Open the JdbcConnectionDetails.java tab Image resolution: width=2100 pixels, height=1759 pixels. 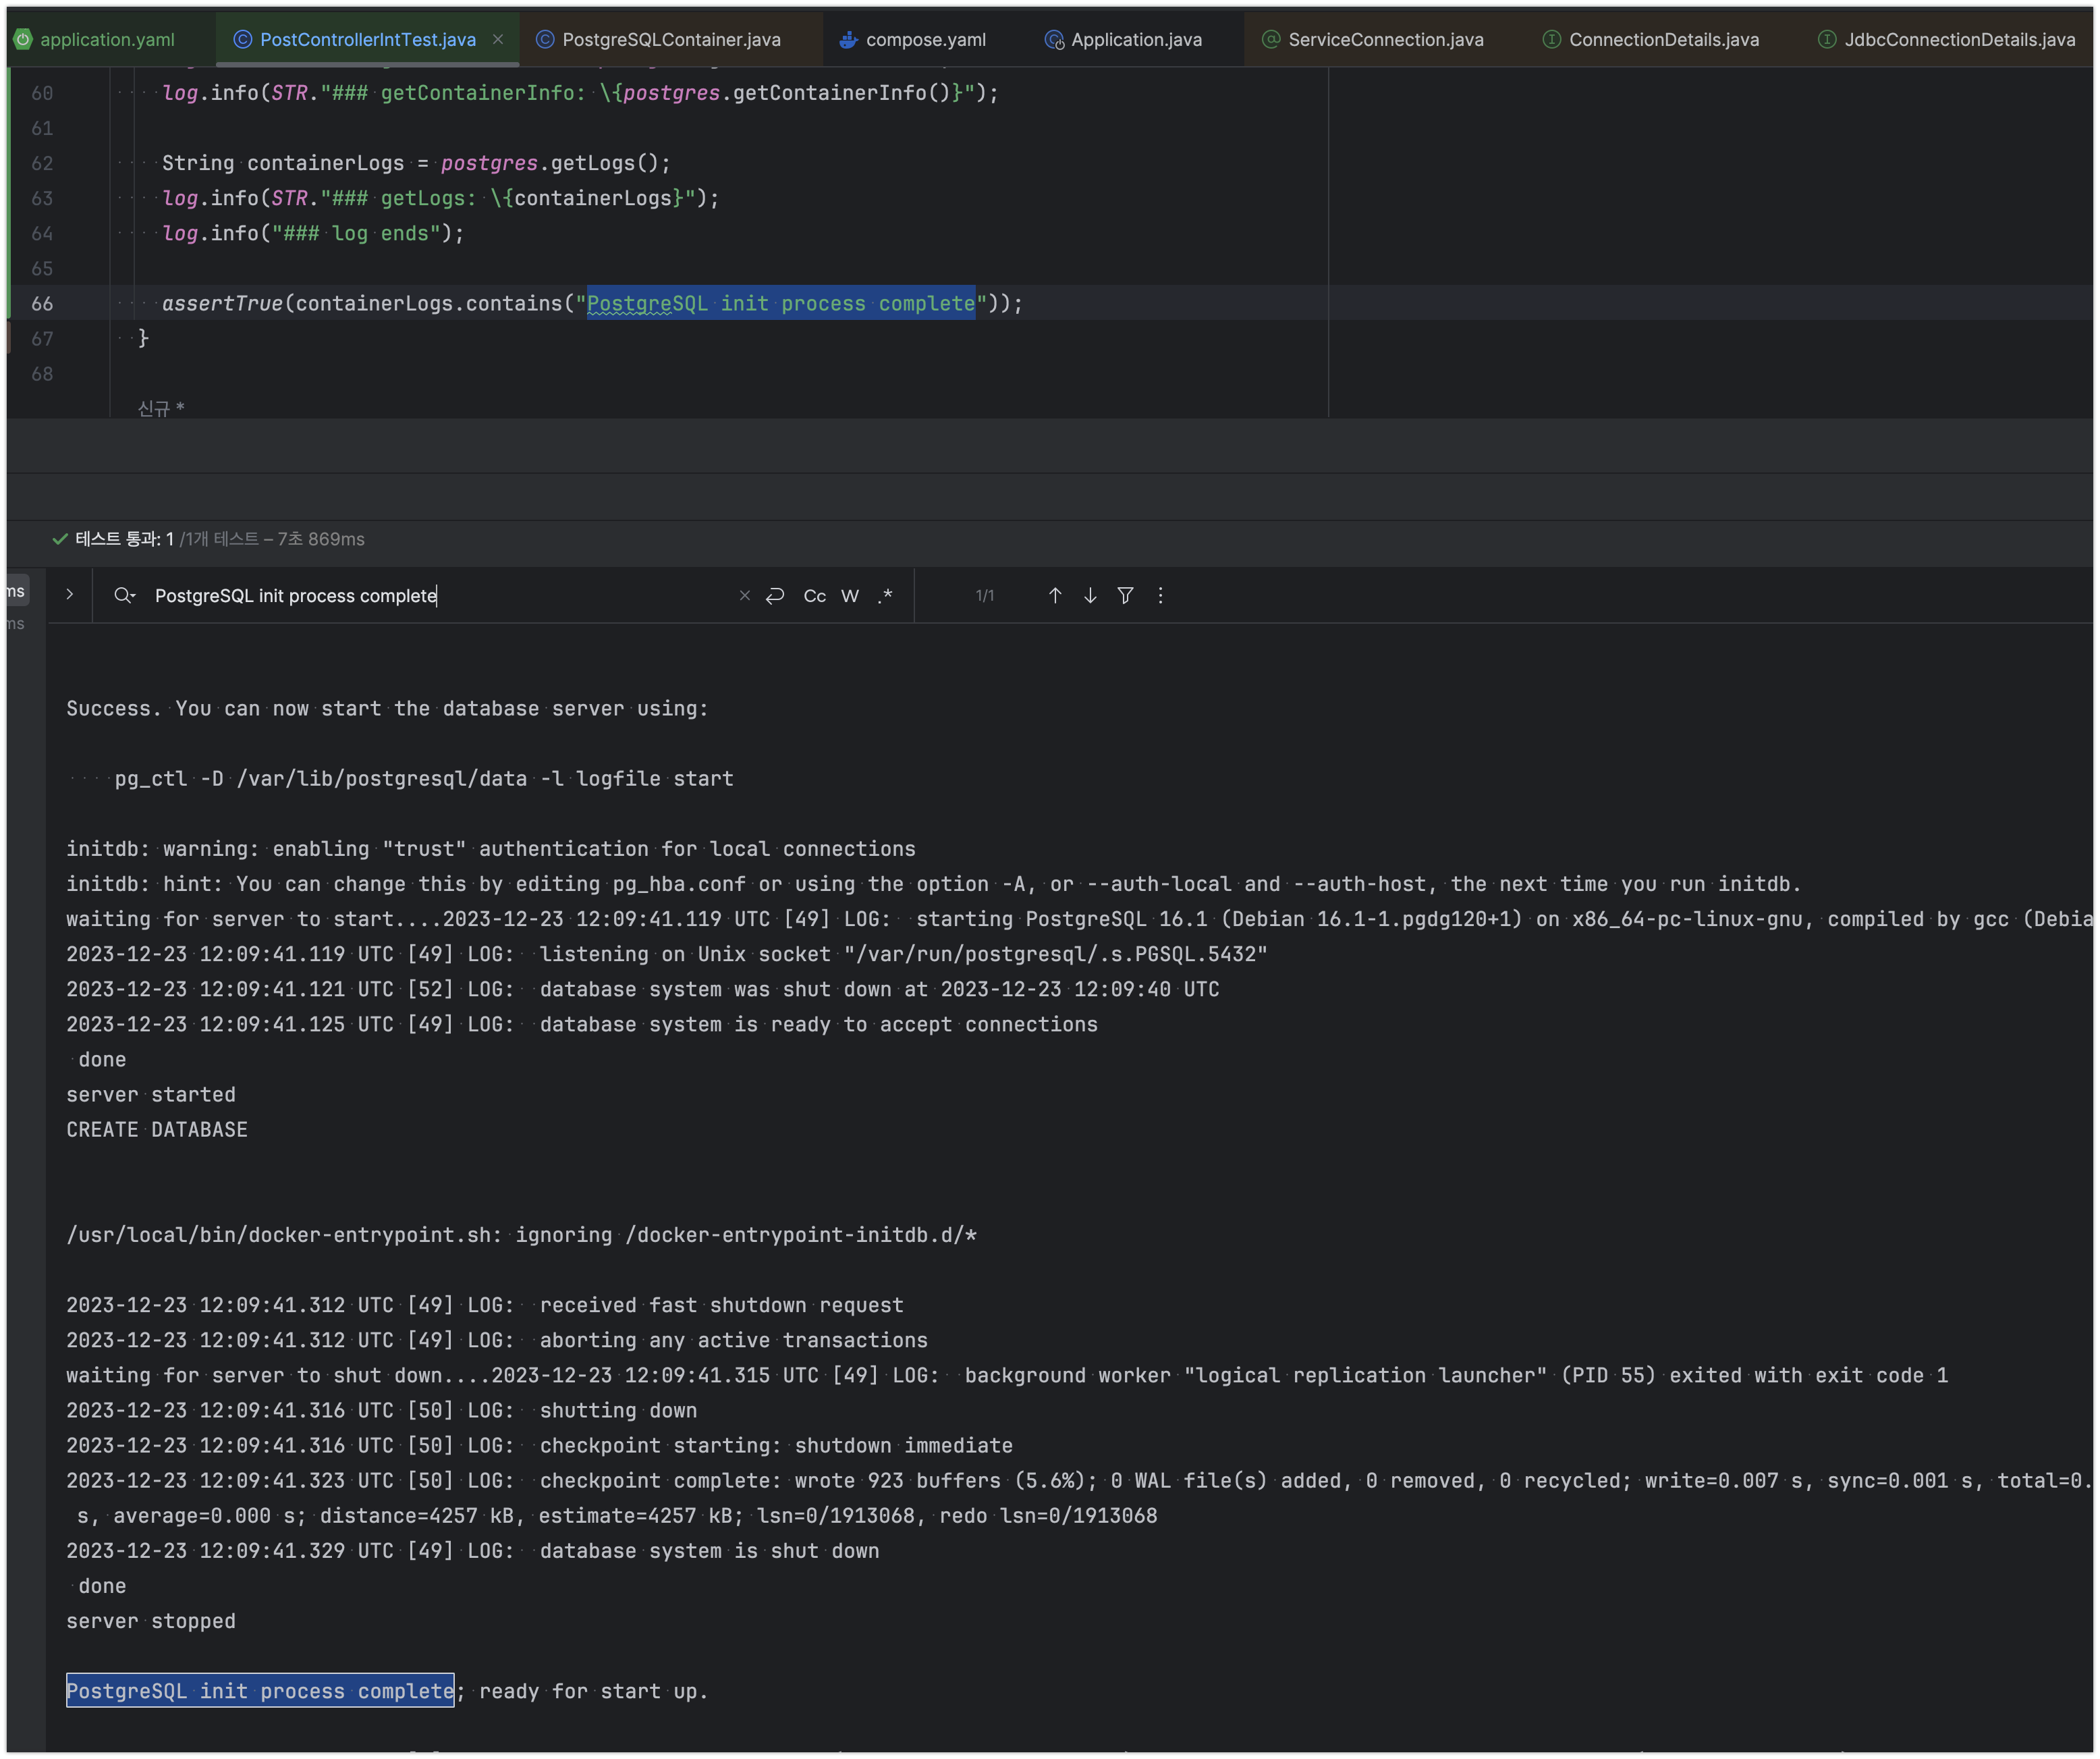[x=1958, y=40]
